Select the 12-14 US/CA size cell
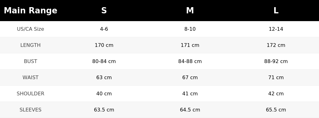319x118 pixels. click(276, 29)
